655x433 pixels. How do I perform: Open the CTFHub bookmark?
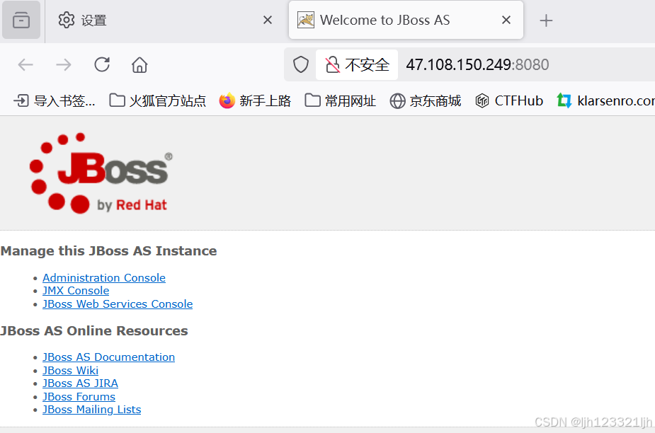tap(509, 100)
